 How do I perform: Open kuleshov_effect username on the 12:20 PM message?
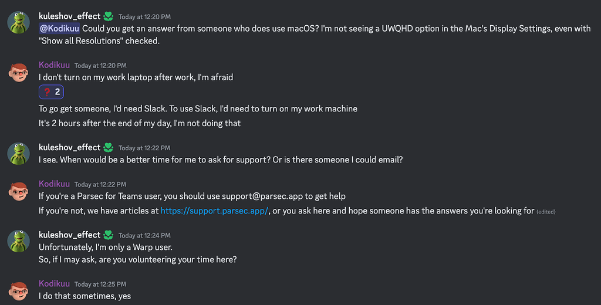[69, 16]
